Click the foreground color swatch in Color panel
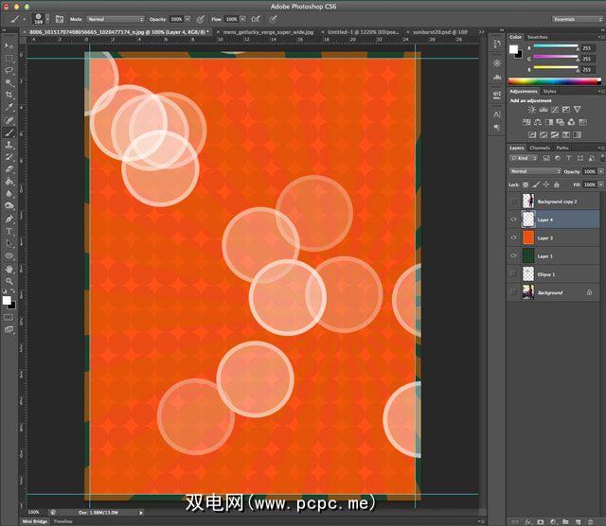The width and height of the screenshot is (606, 526). [x=514, y=48]
